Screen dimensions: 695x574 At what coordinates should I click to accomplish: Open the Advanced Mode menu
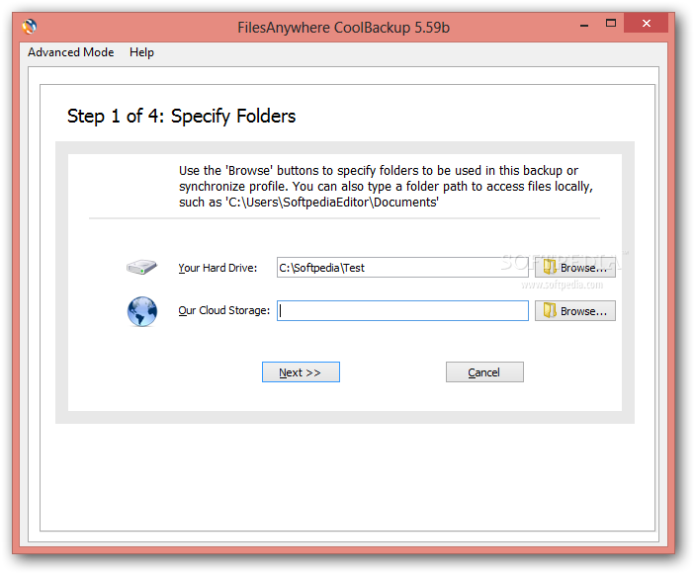tap(71, 52)
